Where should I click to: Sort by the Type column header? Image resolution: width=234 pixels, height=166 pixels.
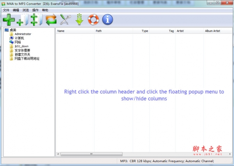pos(141,31)
